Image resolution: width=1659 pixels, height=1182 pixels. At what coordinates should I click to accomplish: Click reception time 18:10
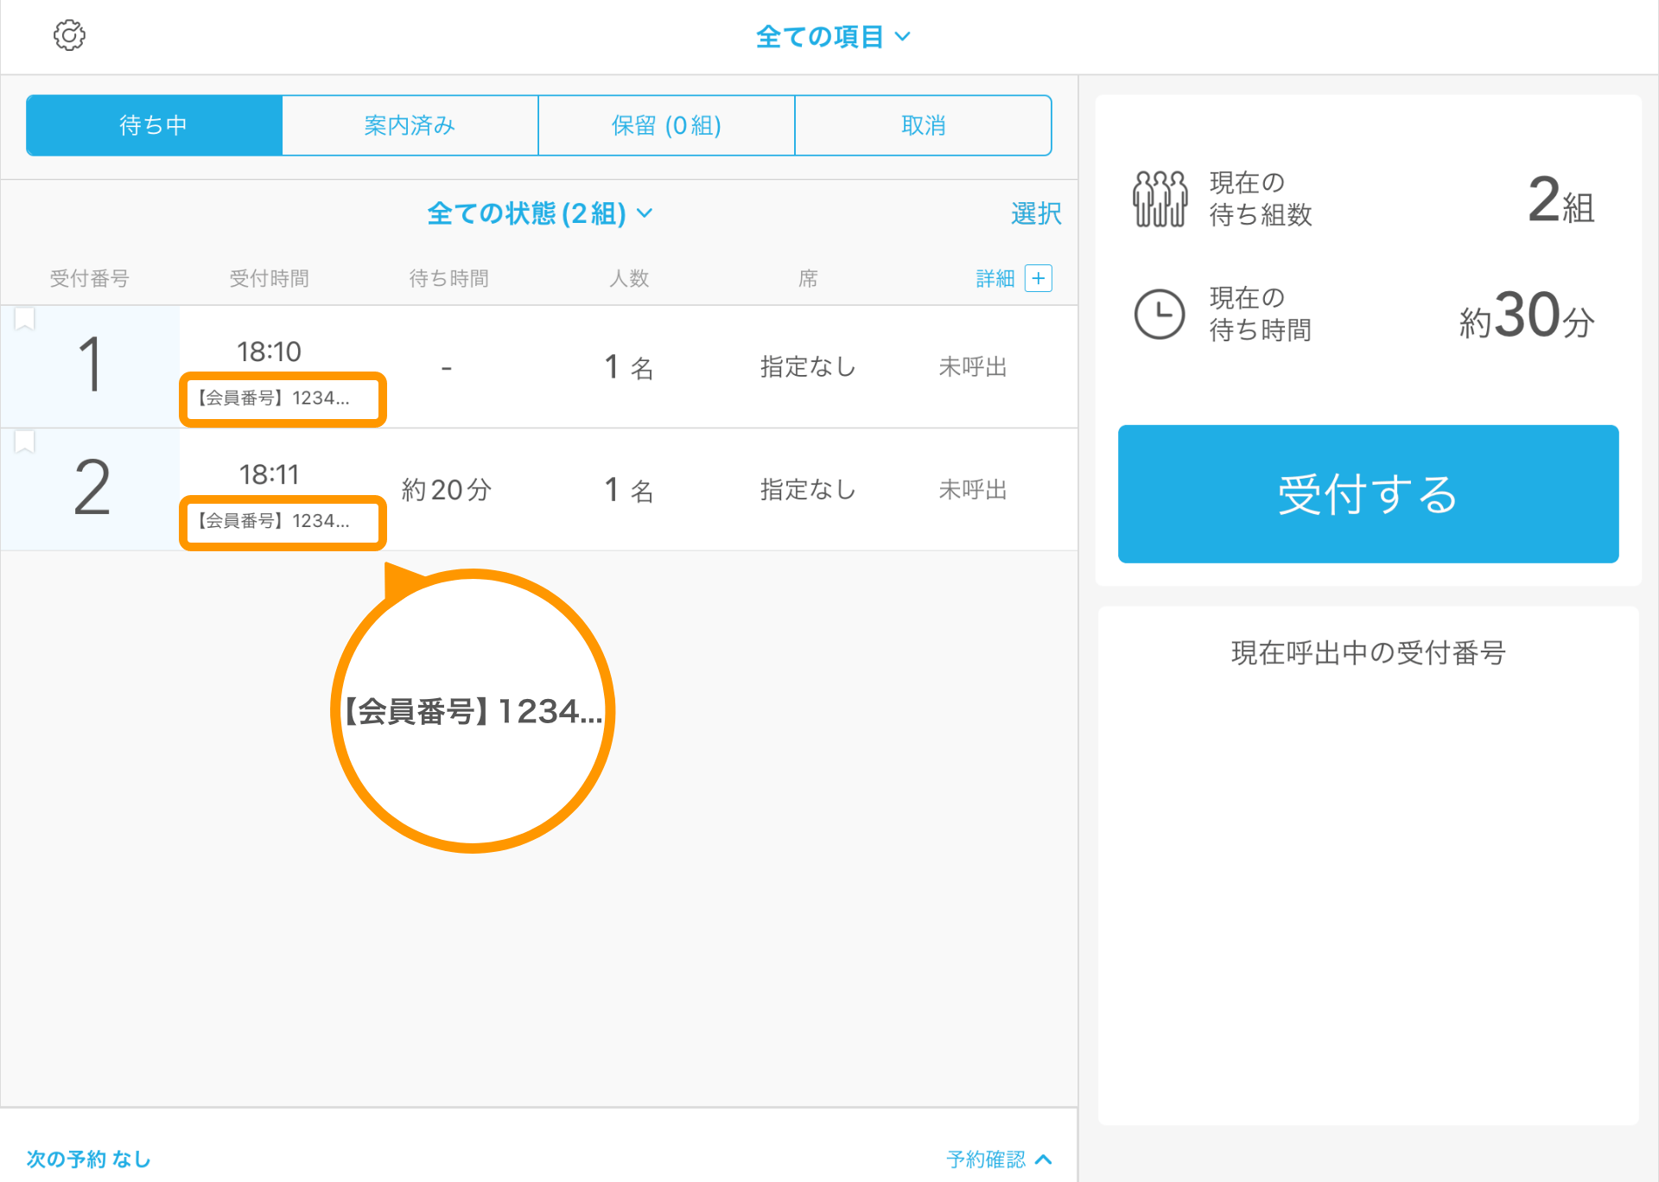tap(269, 352)
